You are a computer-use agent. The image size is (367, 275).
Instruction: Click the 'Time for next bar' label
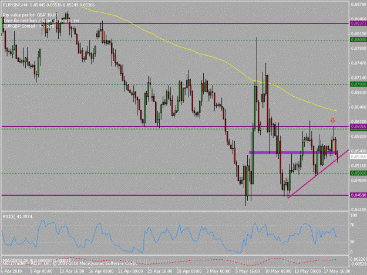(x=41, y=21)
